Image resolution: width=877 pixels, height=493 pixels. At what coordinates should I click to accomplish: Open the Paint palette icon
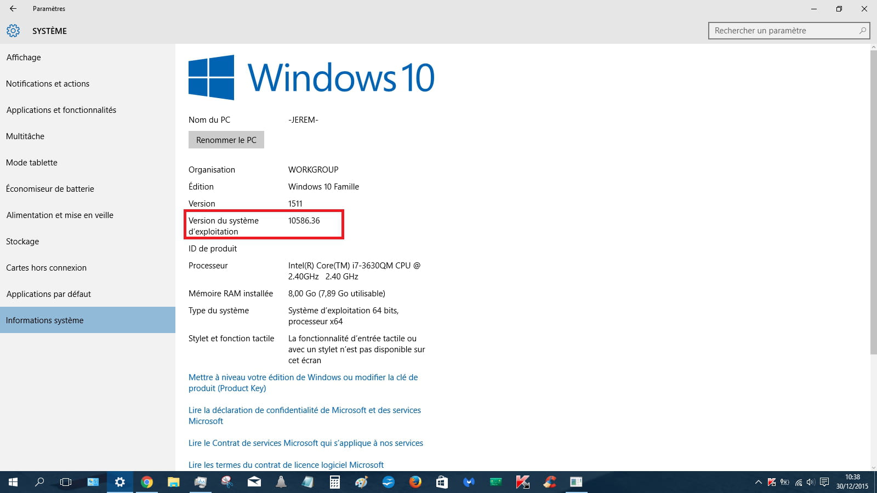pyautogui.click(x=361, y=482)
